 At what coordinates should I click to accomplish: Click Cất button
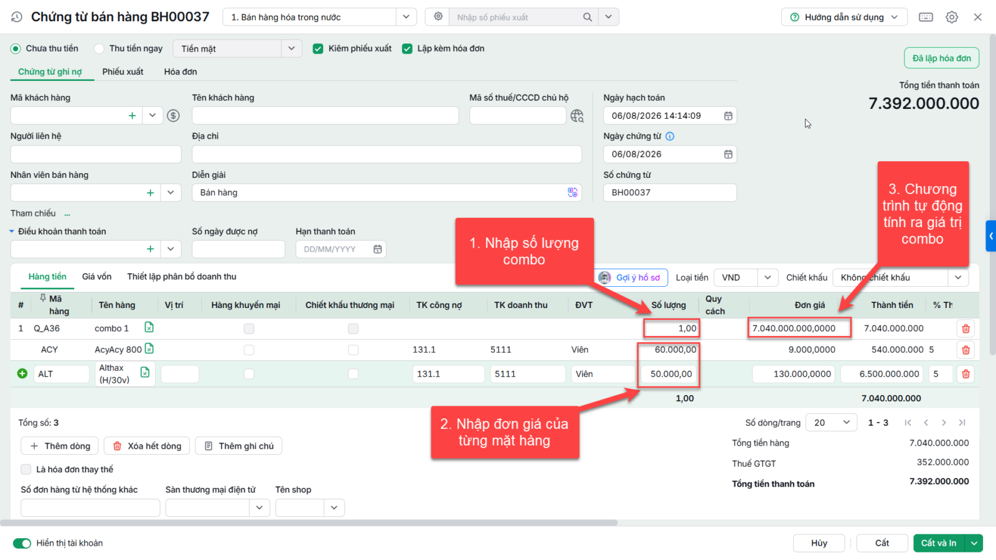[x=881, y=543]
